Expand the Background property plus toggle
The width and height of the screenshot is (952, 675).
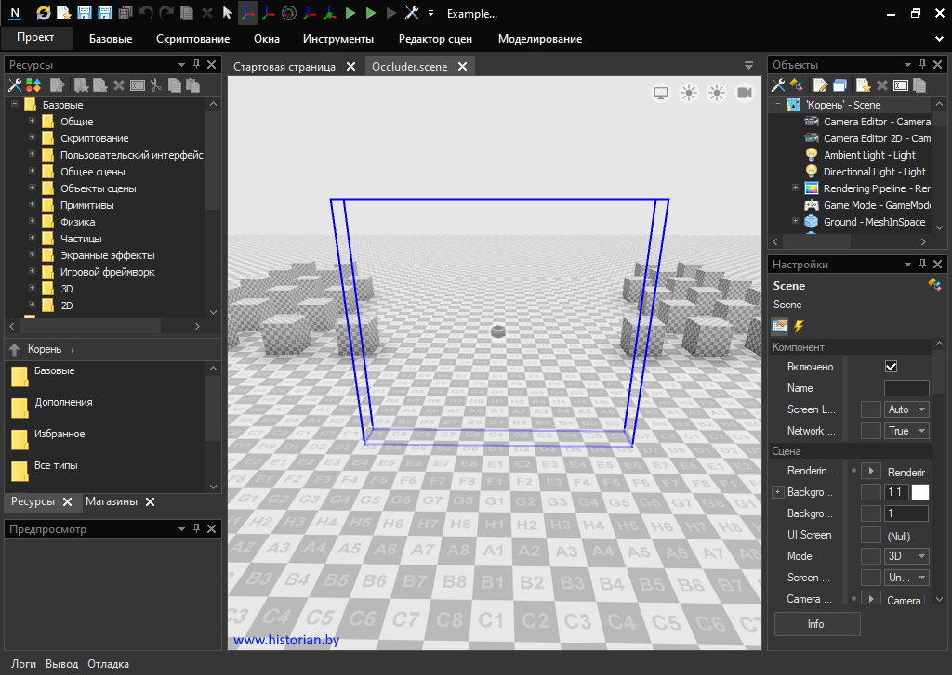click(x=777, y=492)
